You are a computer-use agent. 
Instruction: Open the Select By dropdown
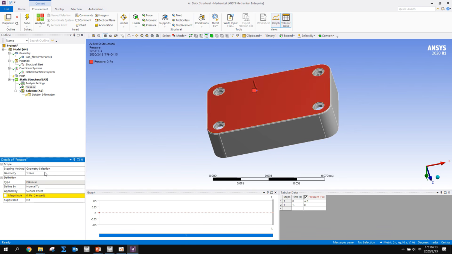(306, 36)
